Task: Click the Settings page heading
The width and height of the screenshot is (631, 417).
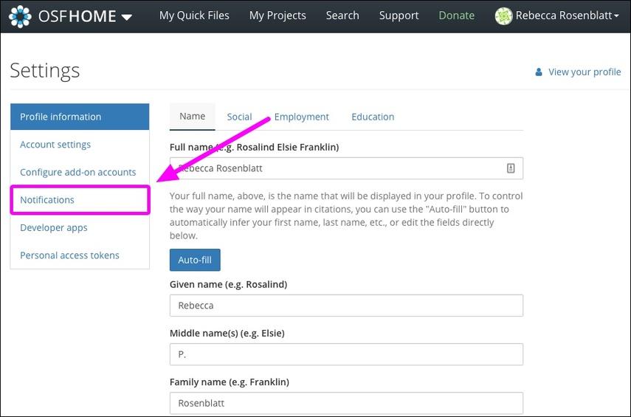Action: coord(45,71)
